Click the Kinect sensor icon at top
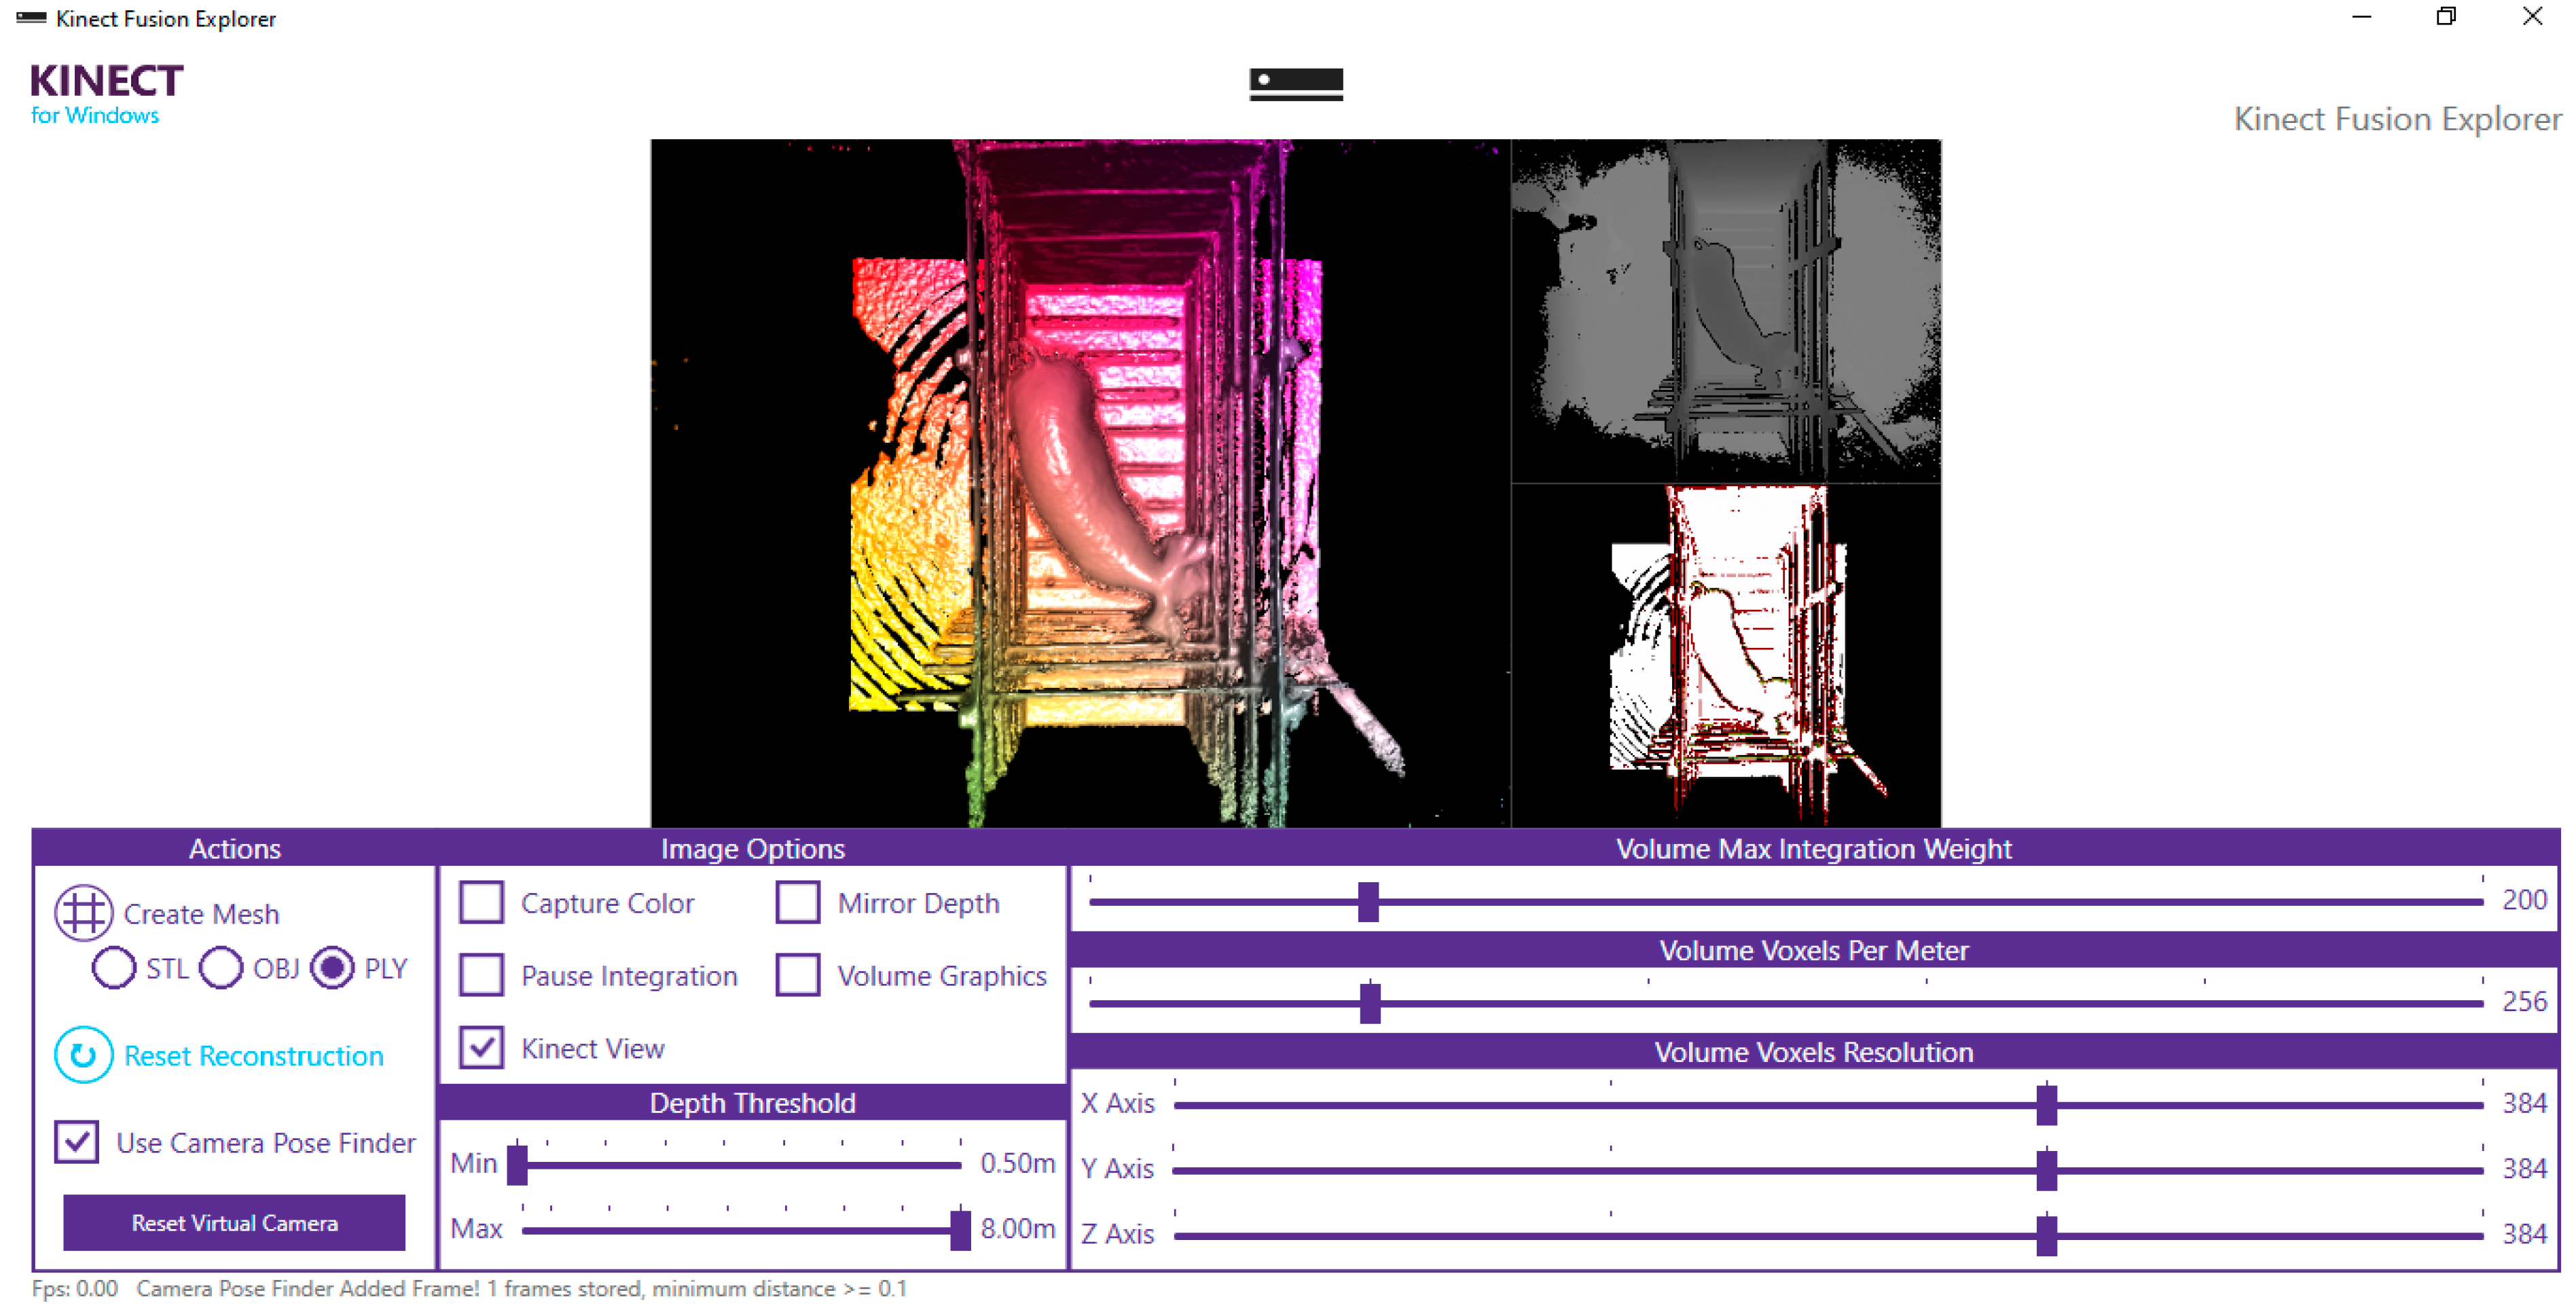Viewport: 2576px width, 1314px height. [x=1295, y=83]
